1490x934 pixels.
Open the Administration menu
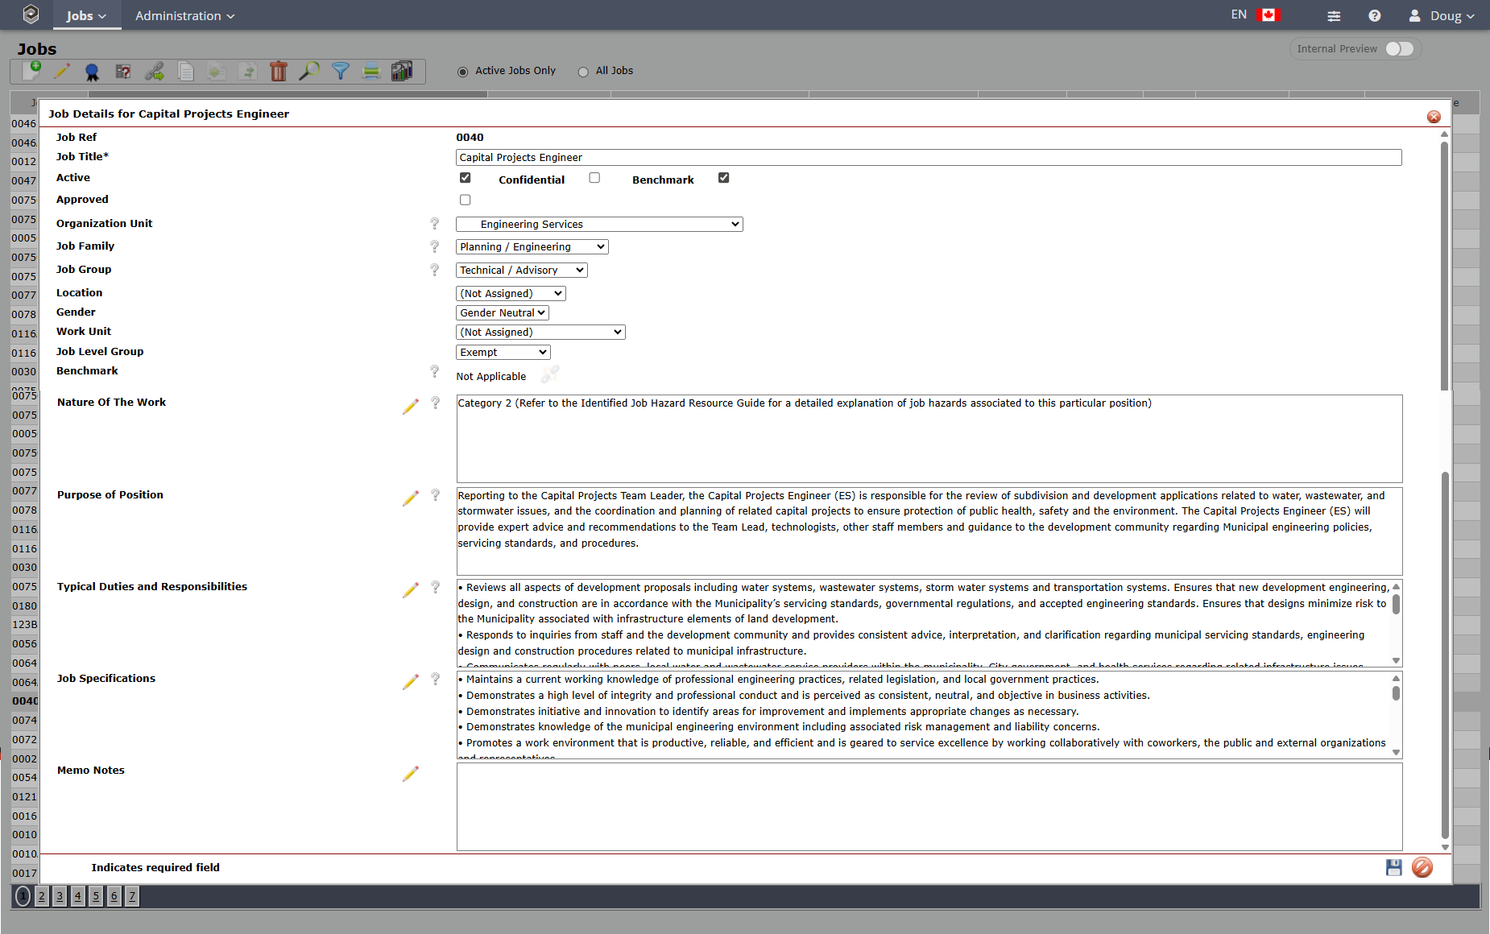pyautogui.click(x=184, y=15)
